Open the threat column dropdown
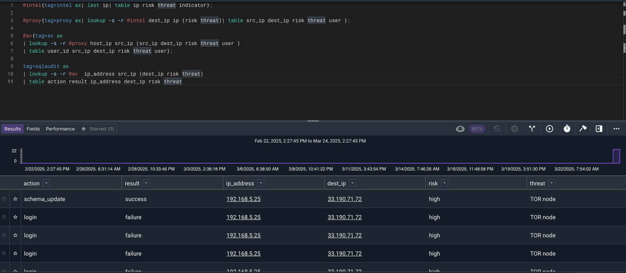The height and width of the screenshot is (273, 626). pyautogui.click(x=552, y=183)
